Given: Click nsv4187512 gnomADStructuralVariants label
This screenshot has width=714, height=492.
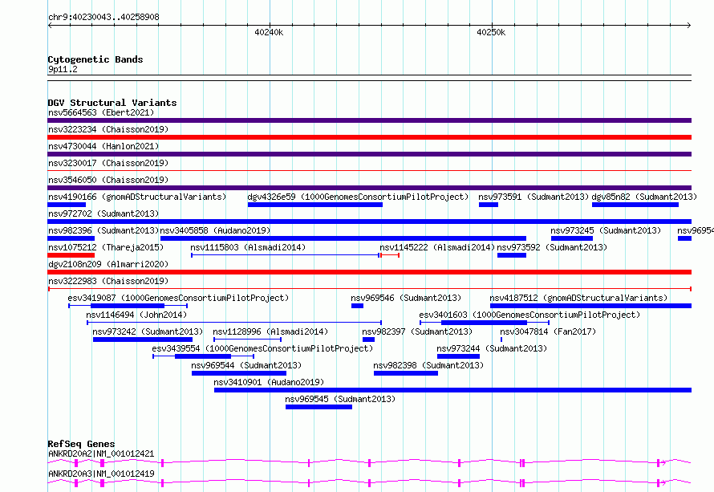Looking at the screenshot, I should (578, 298).
